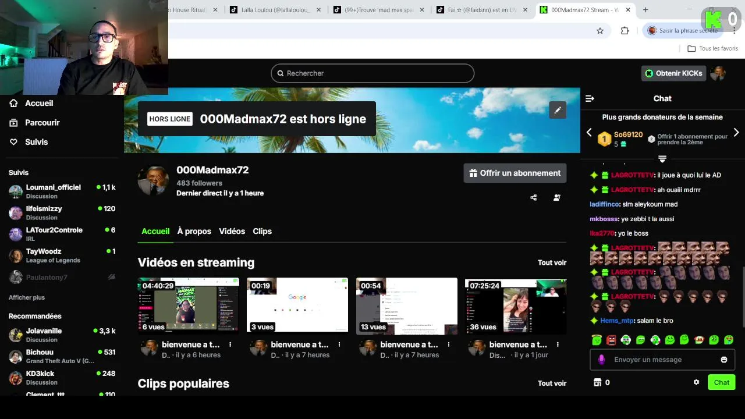Switch to the Fai @faidsnn LIVE tab
This screenshot has height=419, width=745.
click(x=482, y=10)
